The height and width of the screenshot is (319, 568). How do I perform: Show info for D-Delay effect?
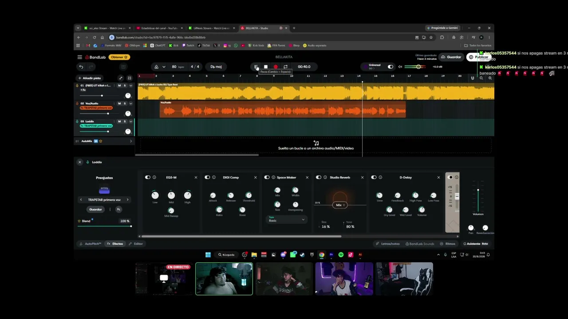tap(380, 177)
